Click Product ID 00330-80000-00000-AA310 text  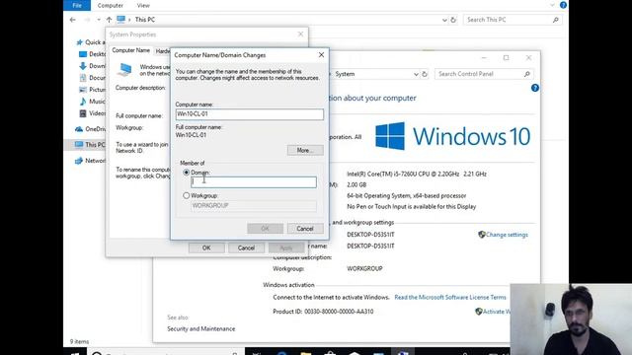(323, 312)
